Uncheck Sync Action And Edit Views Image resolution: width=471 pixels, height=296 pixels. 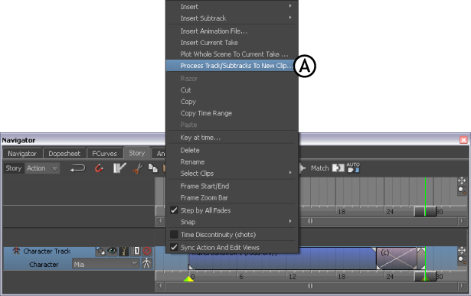point(174,247)
